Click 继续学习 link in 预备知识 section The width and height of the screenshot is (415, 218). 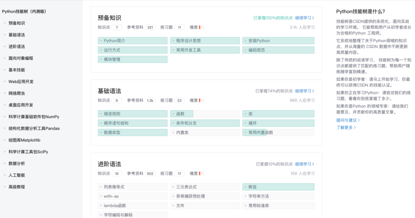pos(305,18)
